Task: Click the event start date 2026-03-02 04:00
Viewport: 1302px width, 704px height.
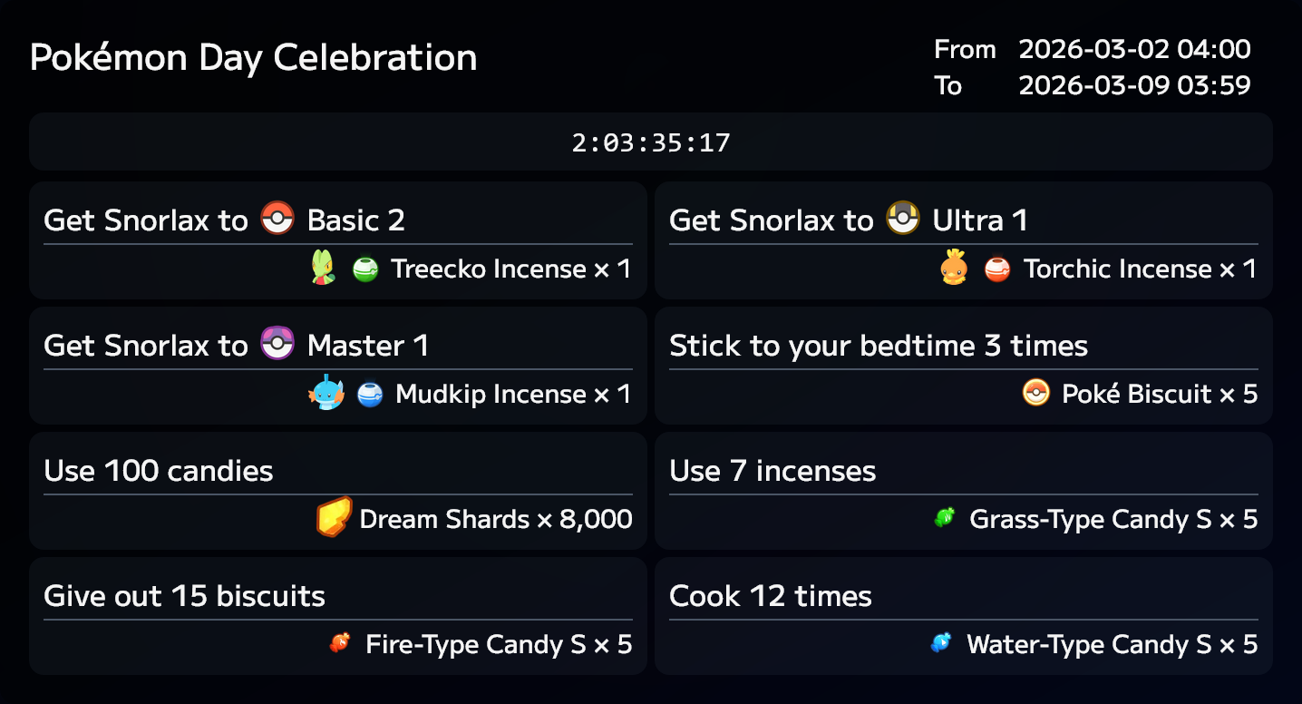Action: (x=1134, y=49)
